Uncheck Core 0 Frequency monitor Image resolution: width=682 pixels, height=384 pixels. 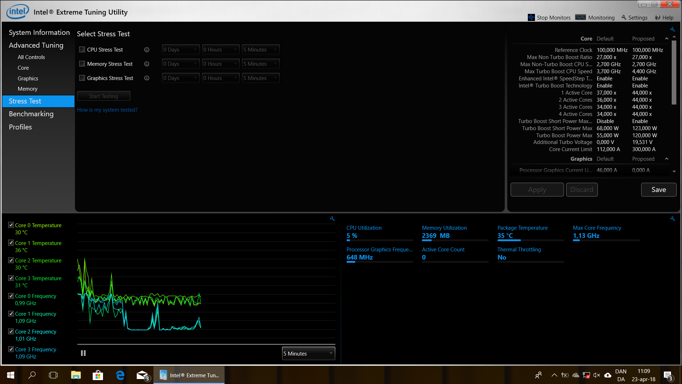pos(11,296)
